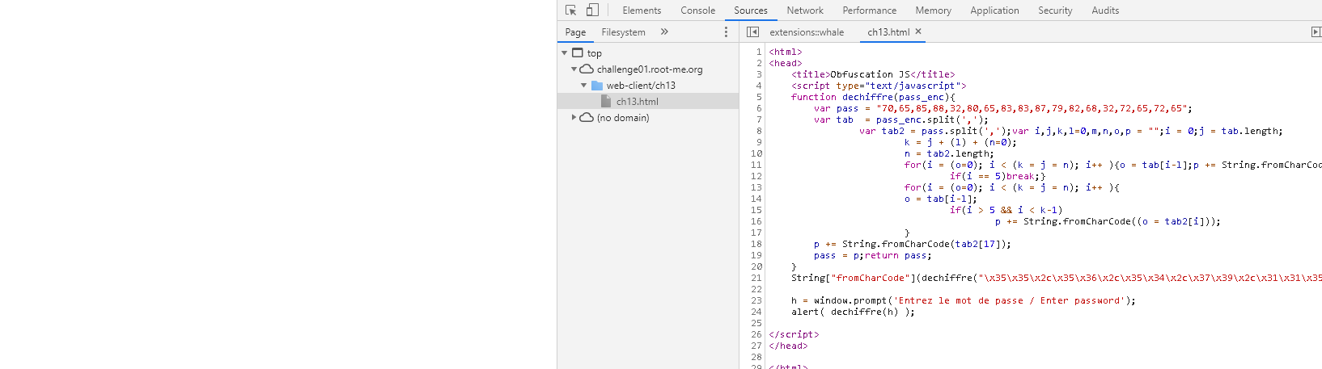1322x369 pixels.
Task: Activate the inspect element picker icon
Action: pos(571,10)
